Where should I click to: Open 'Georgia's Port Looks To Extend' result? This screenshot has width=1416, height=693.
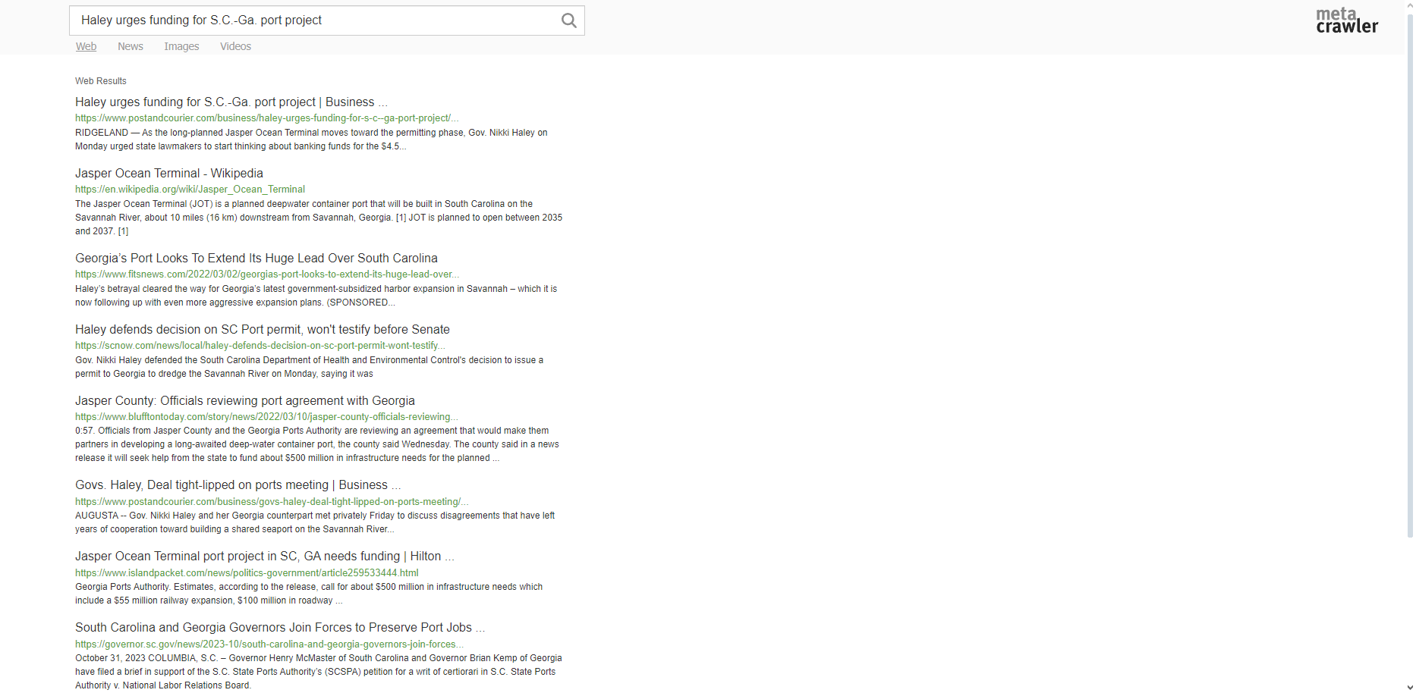coord(256,258)
